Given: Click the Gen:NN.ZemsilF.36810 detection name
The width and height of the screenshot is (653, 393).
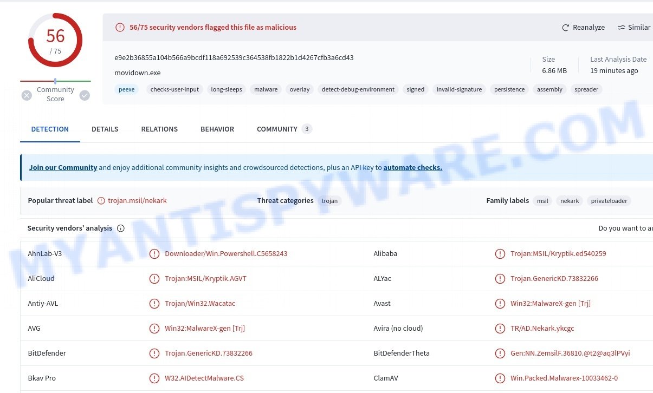Looking at the screenshot, I should pyautogui.click(x=570, y=353).
